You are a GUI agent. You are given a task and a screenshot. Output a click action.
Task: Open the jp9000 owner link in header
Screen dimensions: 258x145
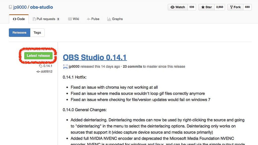[20, 7]
